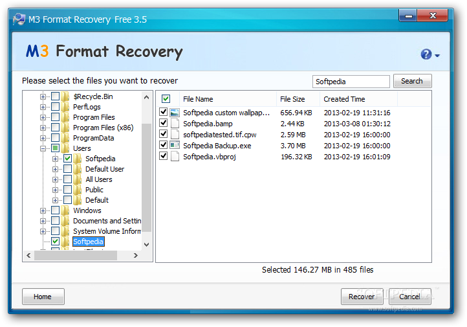Toggle the Users folder checkbox
This screenshot has height=327, width=467.
(55, 148)
